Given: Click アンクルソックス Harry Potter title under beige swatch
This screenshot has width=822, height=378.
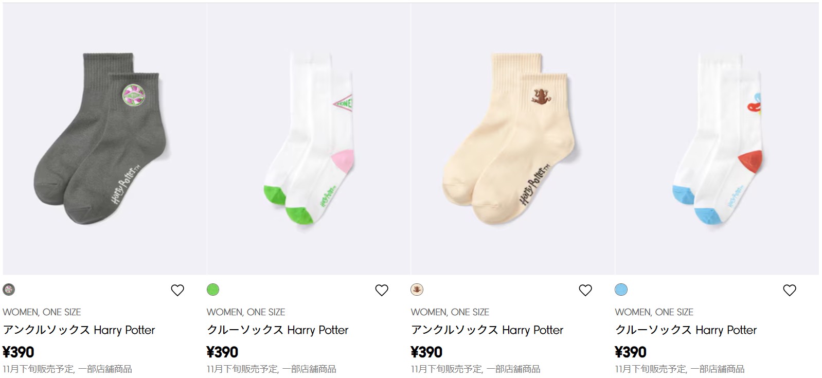Looking at the screenshot, I should click(487, 330).
